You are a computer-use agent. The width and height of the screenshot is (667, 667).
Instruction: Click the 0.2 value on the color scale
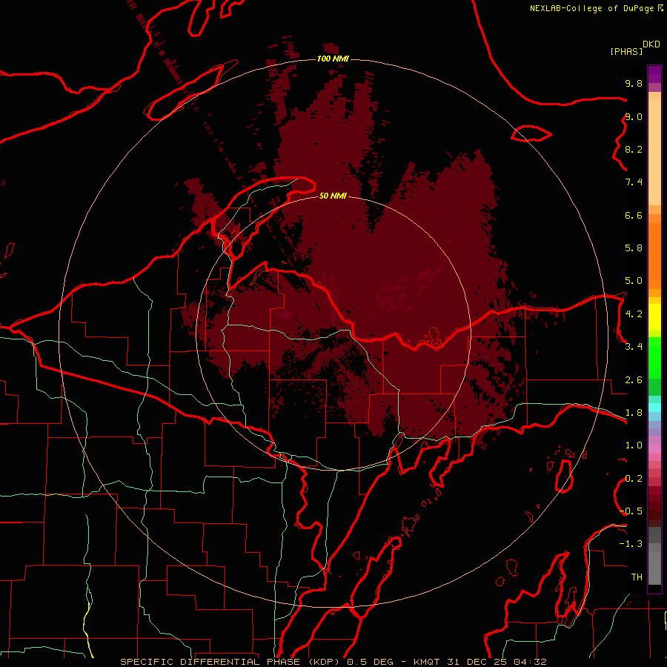(634, 479)
